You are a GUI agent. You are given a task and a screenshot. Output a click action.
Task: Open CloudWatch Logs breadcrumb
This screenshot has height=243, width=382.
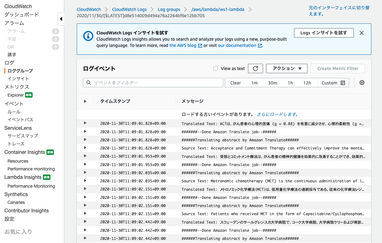(129, 9)
